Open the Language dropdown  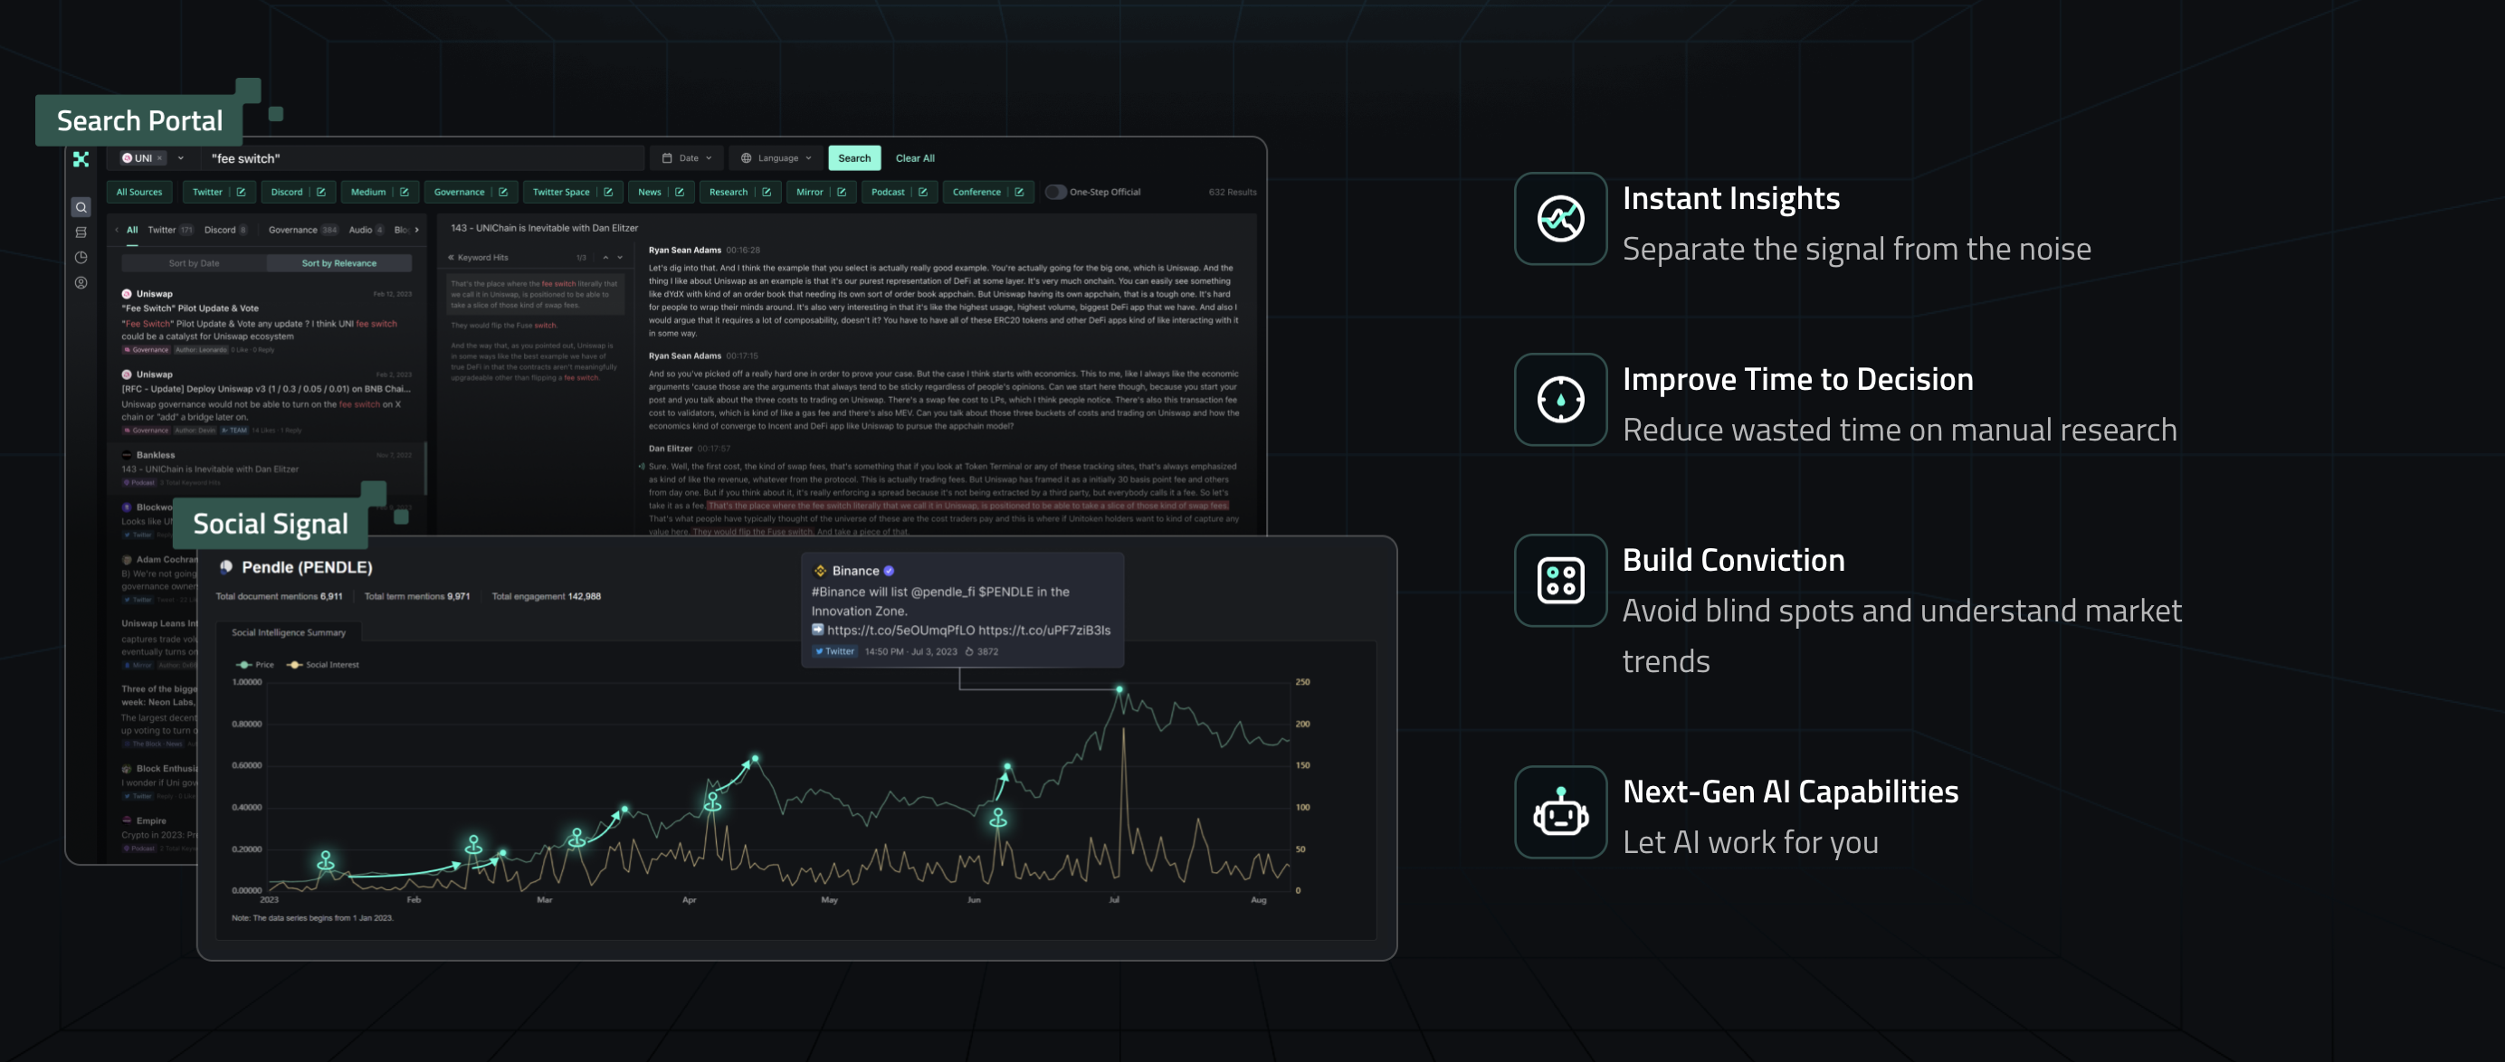click(x=775, y=158)
